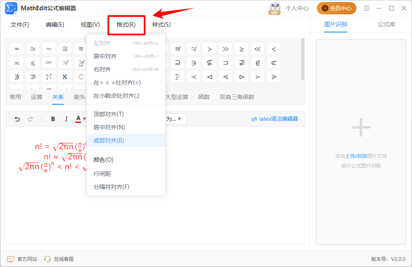Screen dimensions: 412x267
Task: Open 颜色(O) from format menu
Action: 126,160
